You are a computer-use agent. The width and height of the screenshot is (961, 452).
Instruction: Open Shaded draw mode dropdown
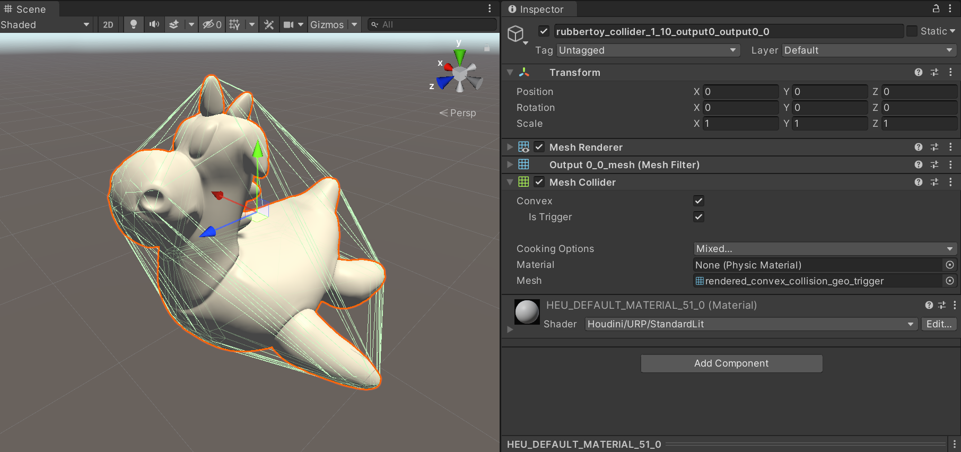coord(46,24)
